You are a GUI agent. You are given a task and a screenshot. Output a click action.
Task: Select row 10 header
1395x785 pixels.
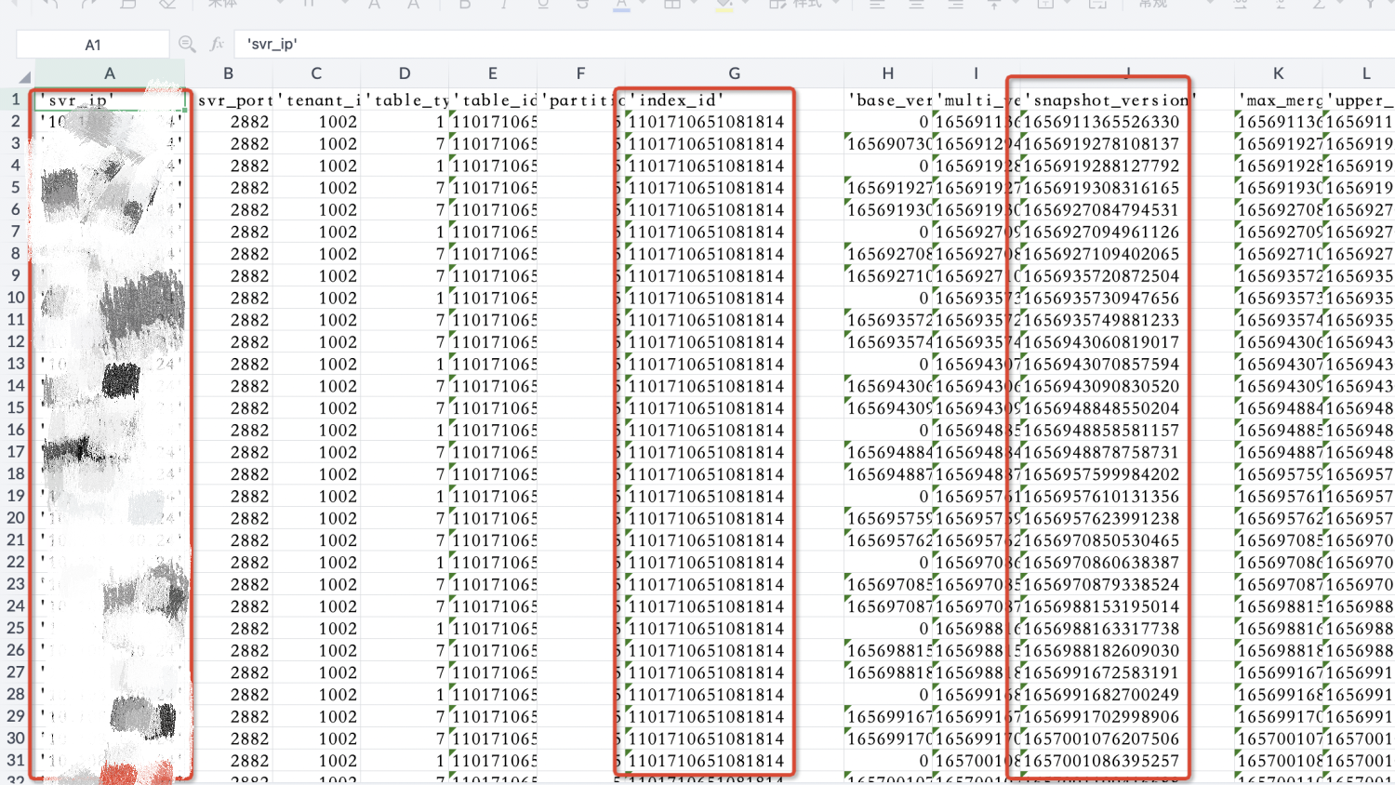click(16, 298)
